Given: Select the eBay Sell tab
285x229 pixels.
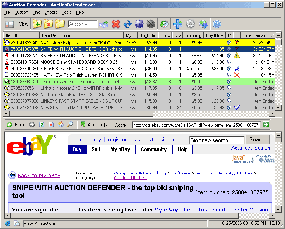Looking at the screenshot, I should coord(96,149).
